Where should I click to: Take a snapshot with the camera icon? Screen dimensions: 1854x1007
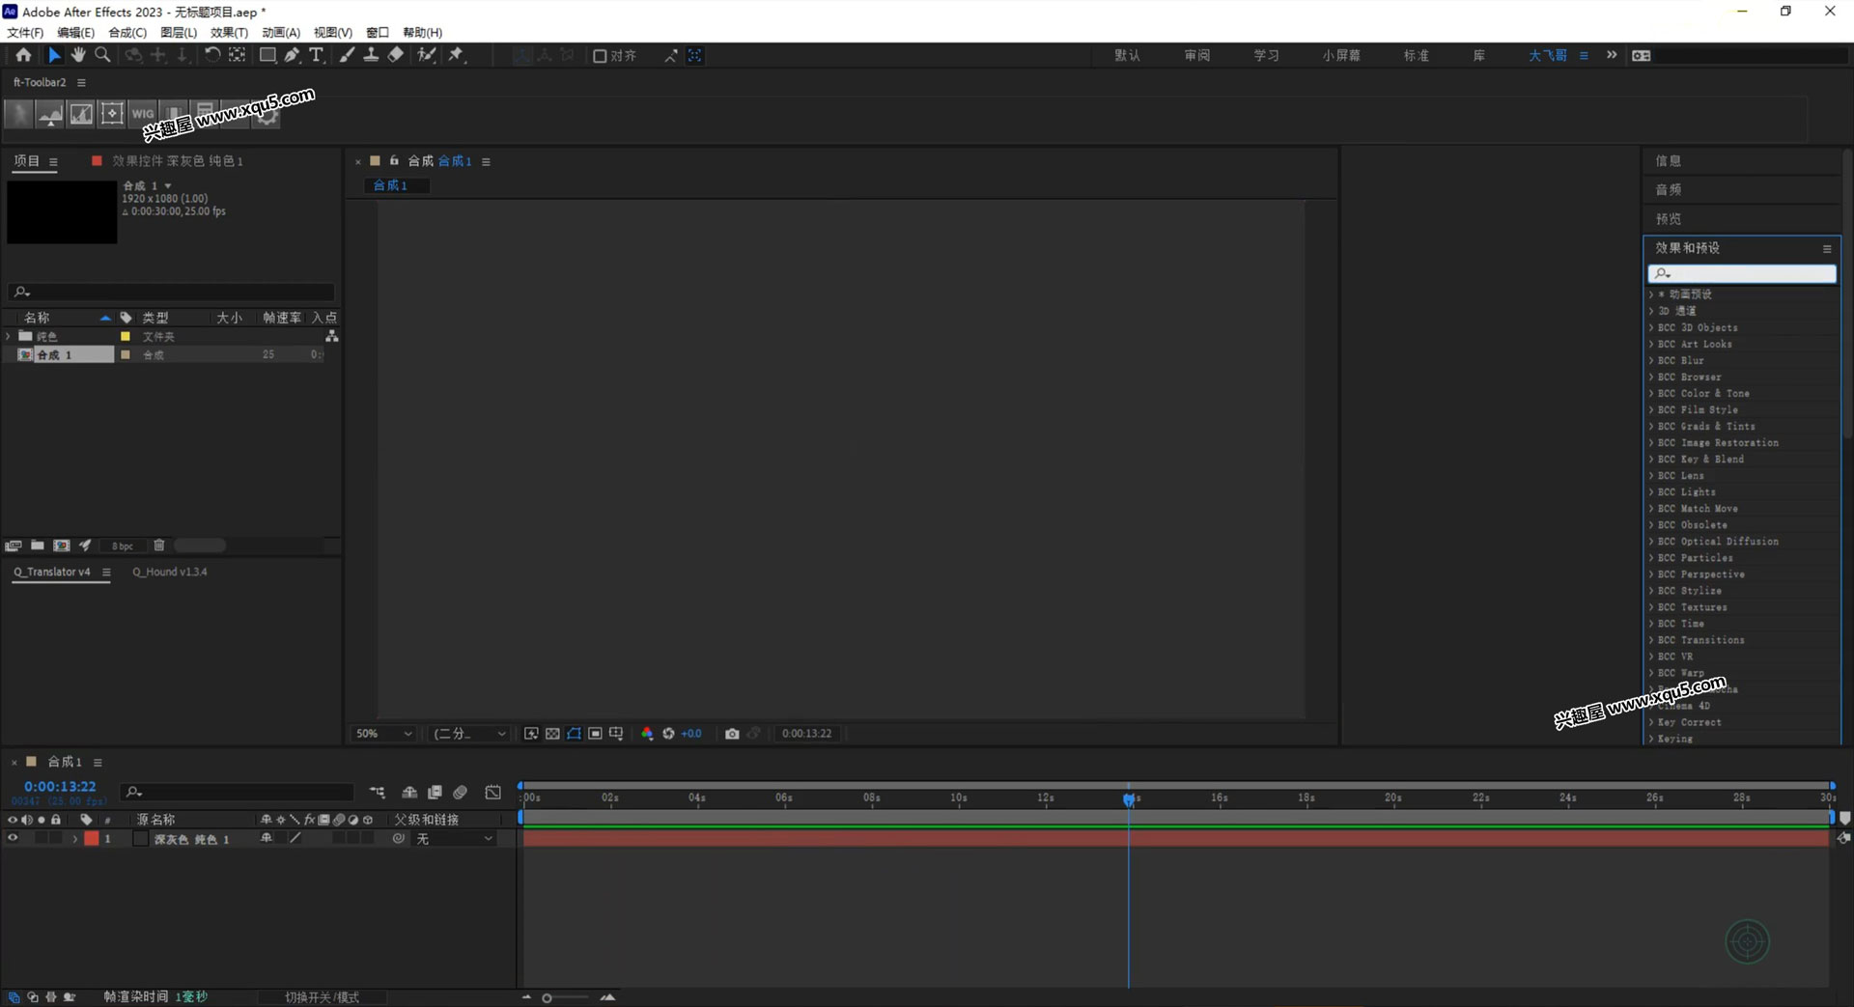pyautogui.click(x=732, y=734)
